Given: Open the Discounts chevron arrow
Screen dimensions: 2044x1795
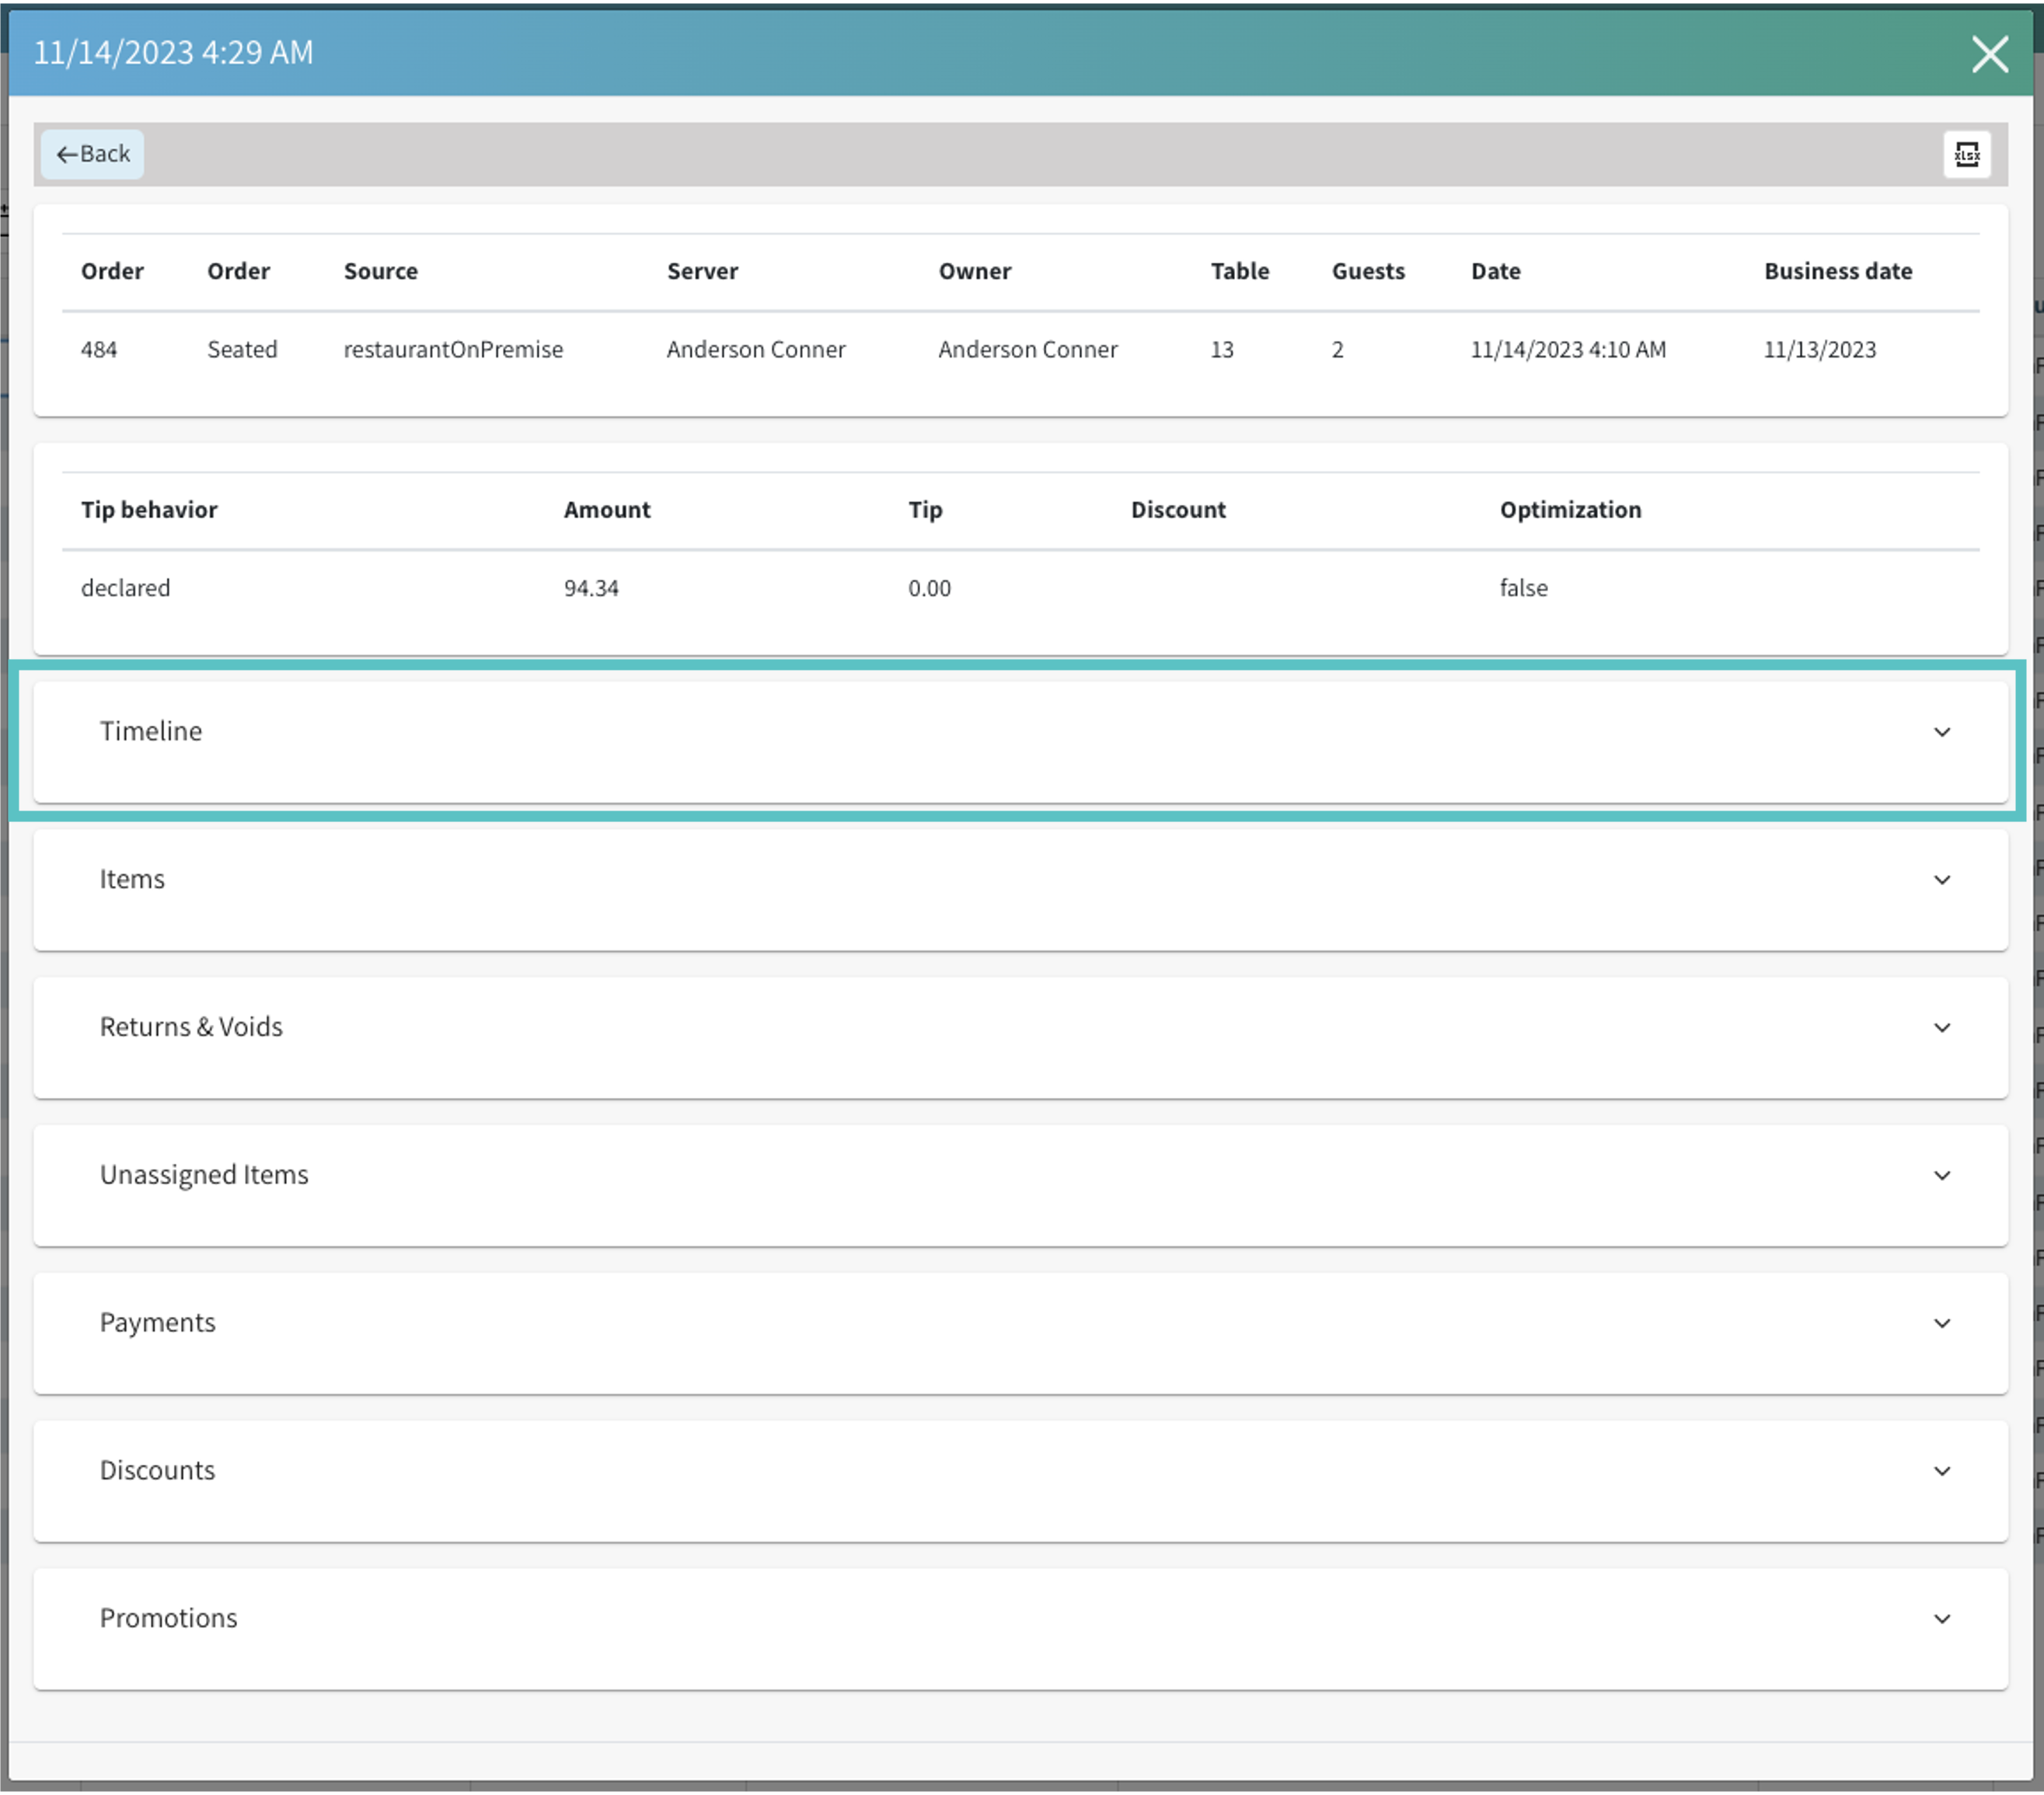Looking at the screenshot, I should 1941,1472.
